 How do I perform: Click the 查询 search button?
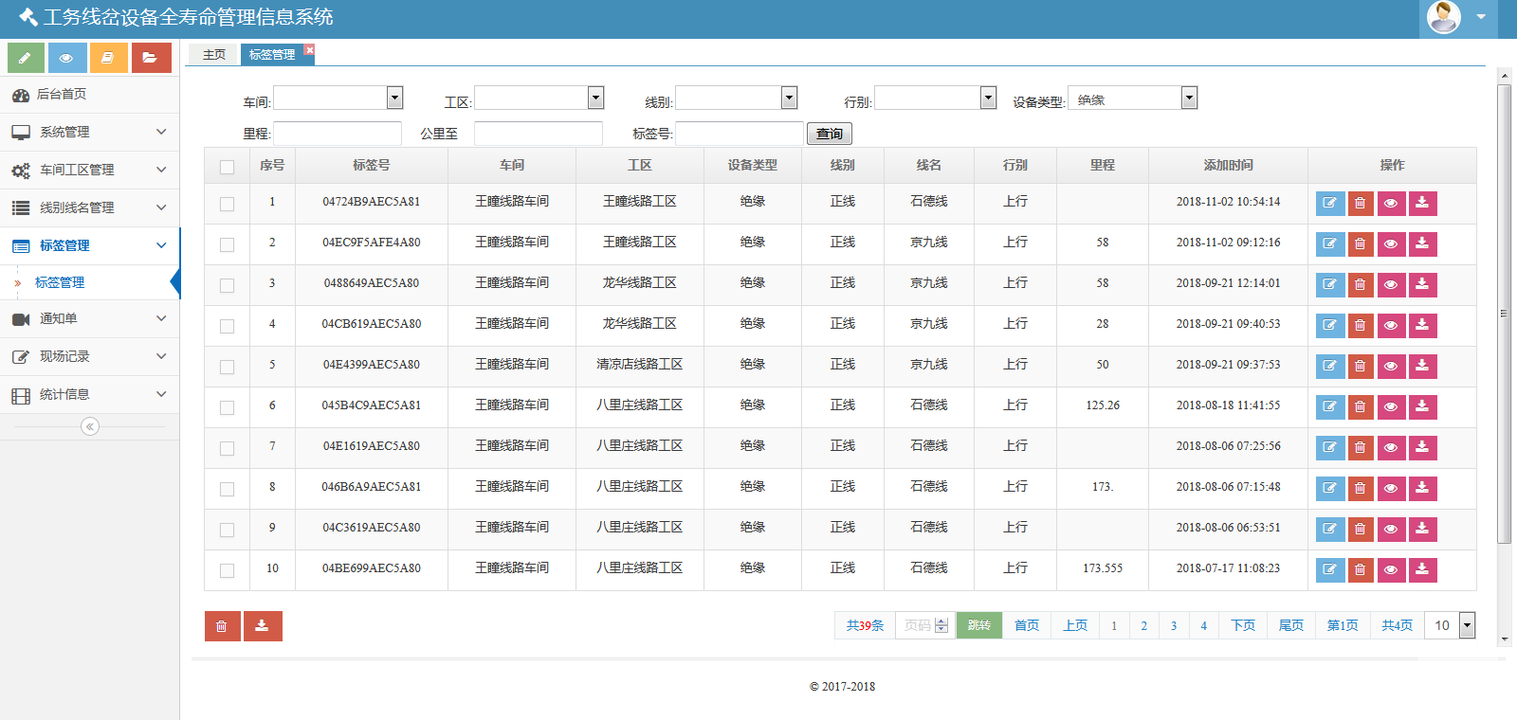click(829, 134)
